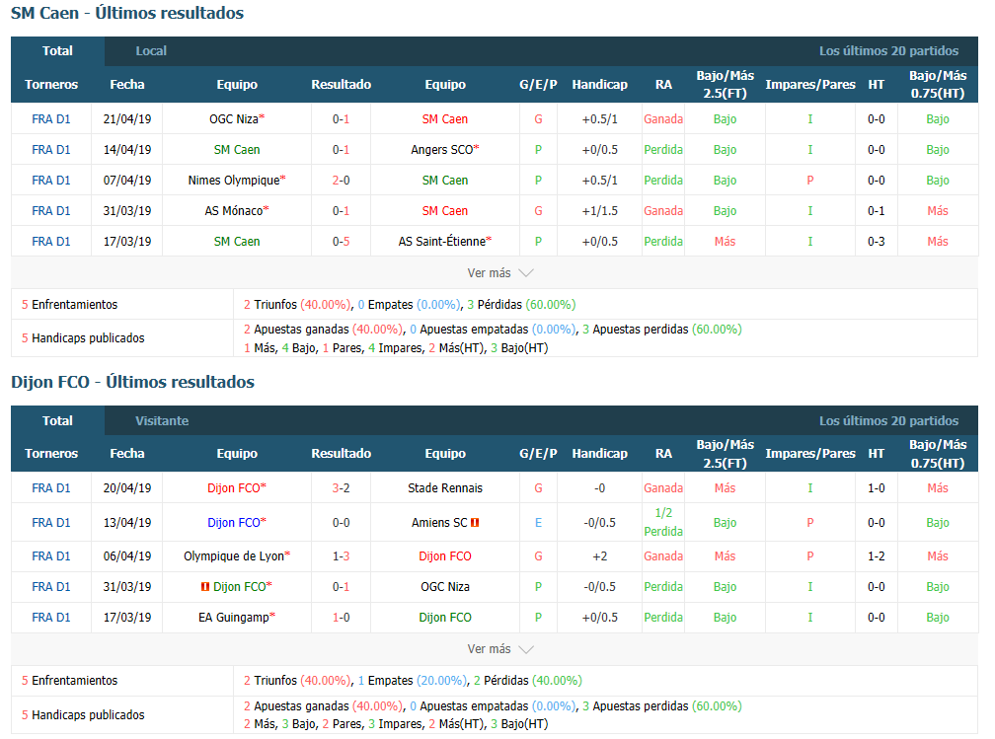Image resolution: width=995 pixels, height=739 pixels.
Task: Open FRA D1 league link for 14/04/19
Action: click(50, 150)
